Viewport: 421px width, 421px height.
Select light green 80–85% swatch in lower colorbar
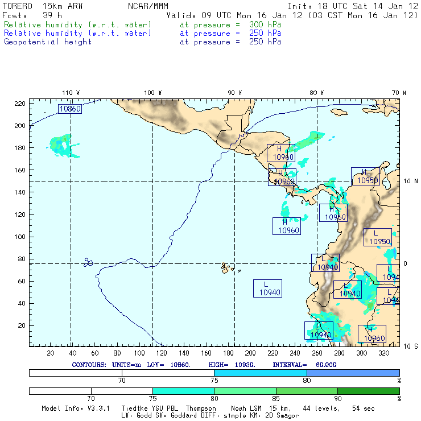[x=245, y=391]
